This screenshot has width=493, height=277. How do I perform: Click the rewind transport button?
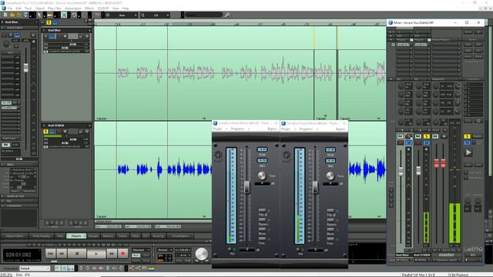click(x=62, y=253)
